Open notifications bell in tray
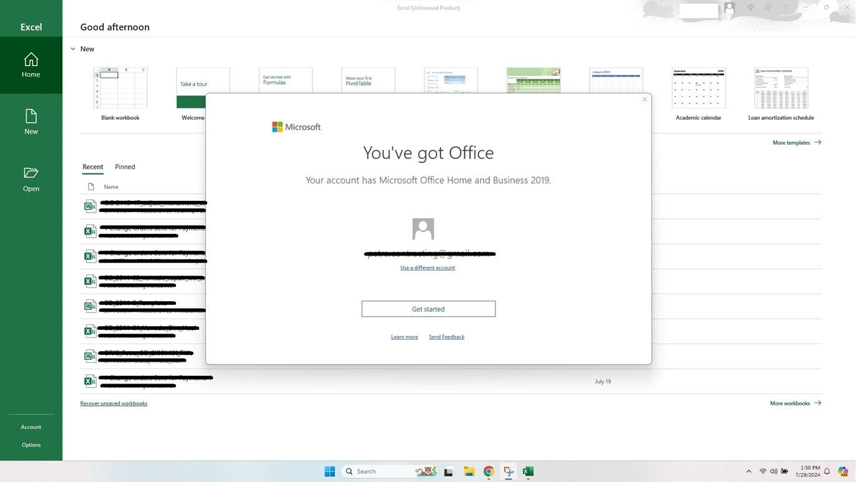Screen dimensions: 856x482 (827, 471)
